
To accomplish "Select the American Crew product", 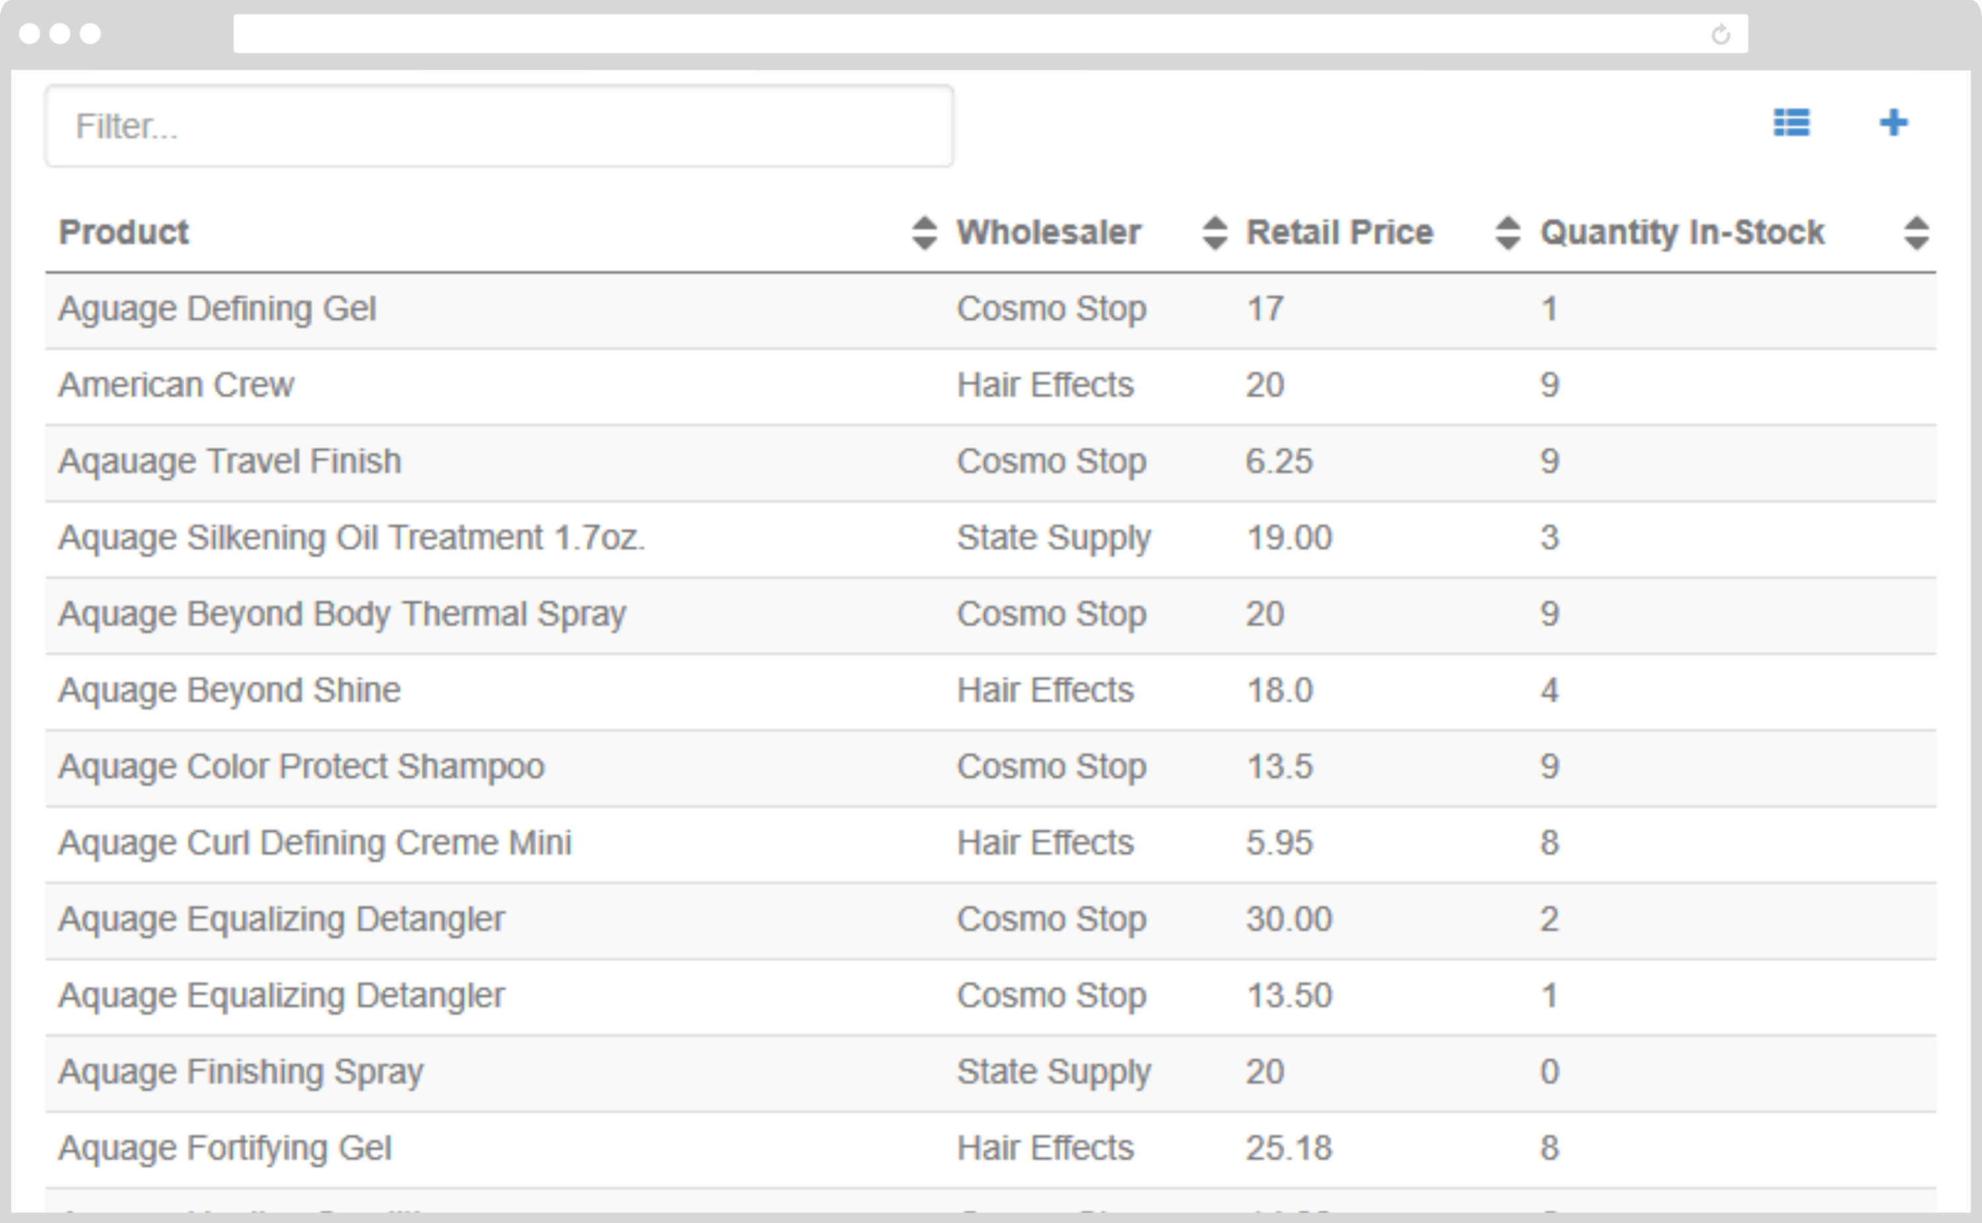I will click(176, 385).
